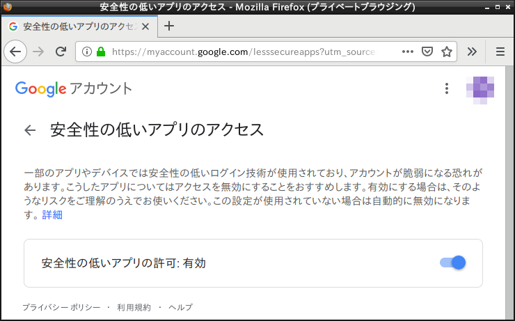Open 利用規約 footer link
Viewport: 515px width, 321px height.
[x=134, y=307]
